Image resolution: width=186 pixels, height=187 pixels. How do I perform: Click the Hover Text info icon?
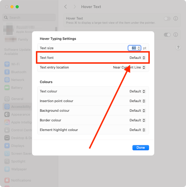click(x=176, y=19)
